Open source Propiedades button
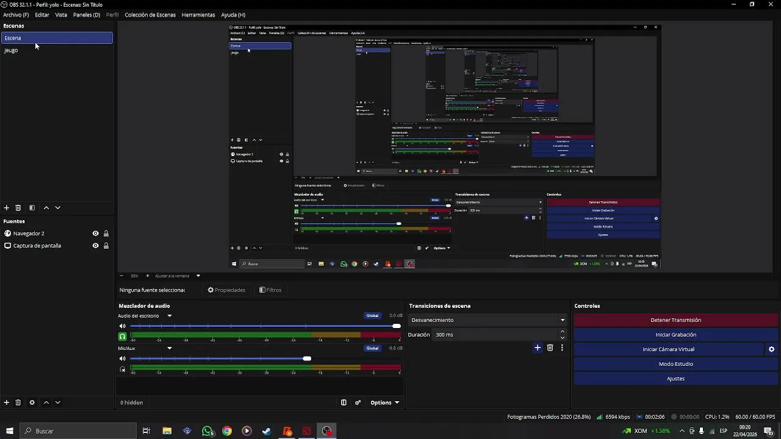This screenshot has height=439, width=781. tap(227, 290)
